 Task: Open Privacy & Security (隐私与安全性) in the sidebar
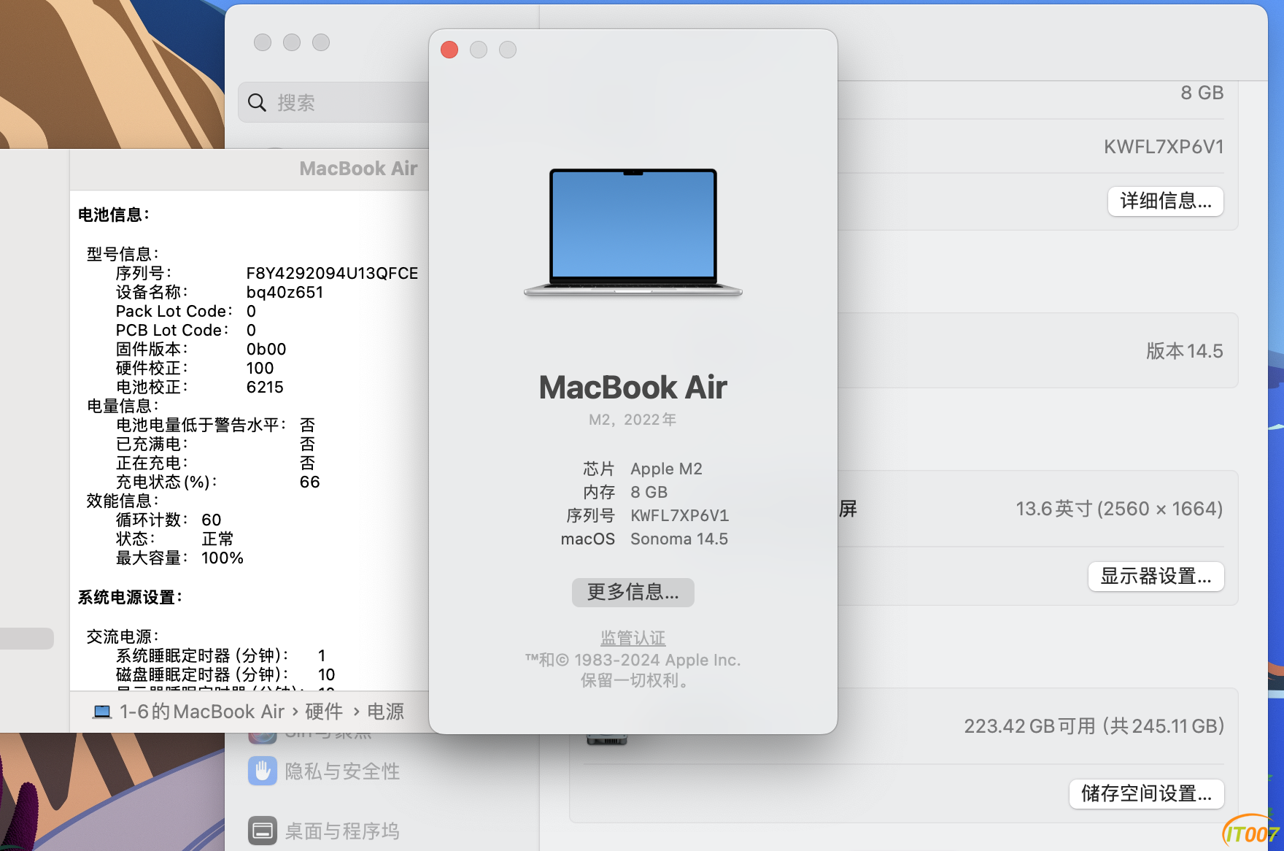coord(324,771)
